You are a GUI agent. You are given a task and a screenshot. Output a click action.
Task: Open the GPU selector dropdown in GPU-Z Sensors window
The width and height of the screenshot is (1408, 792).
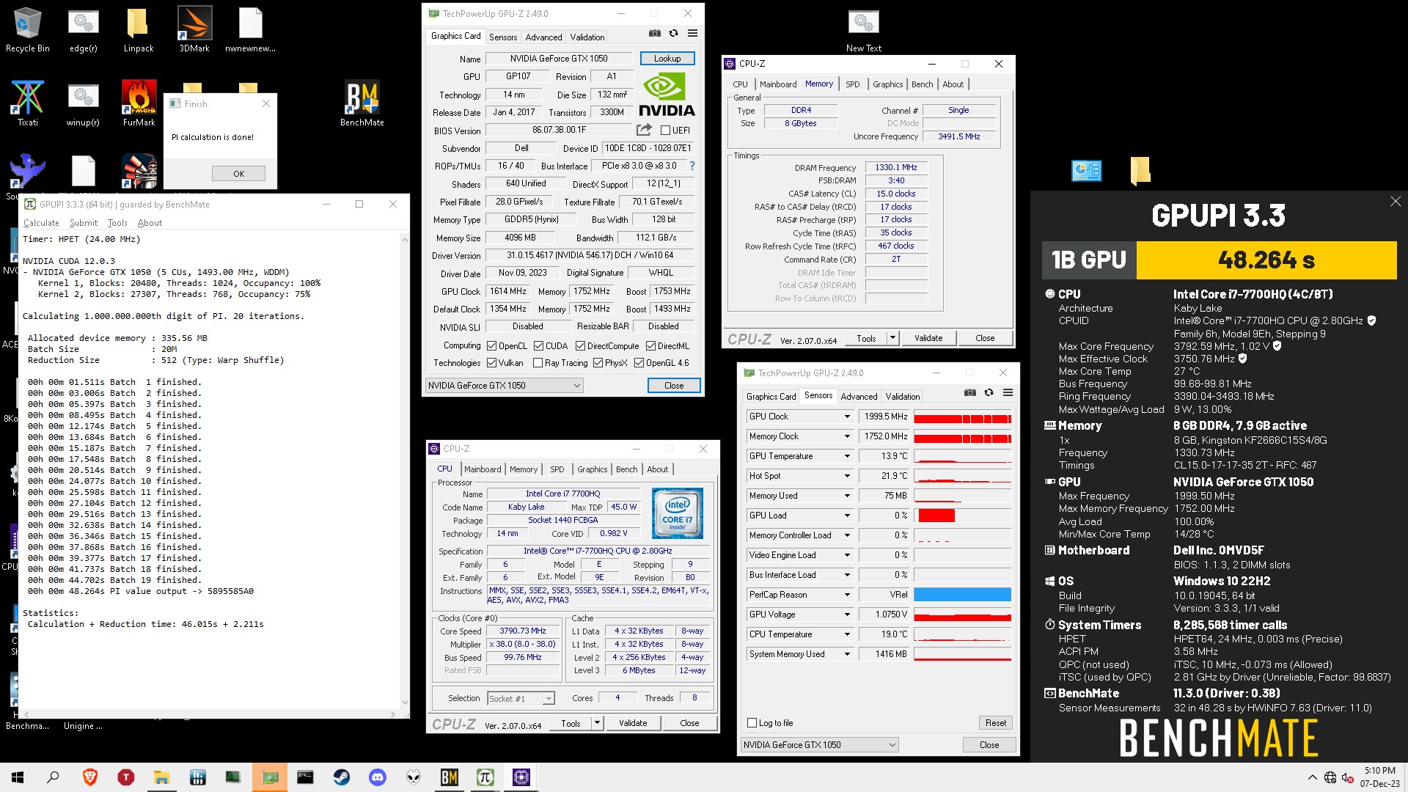click(819, 745)
